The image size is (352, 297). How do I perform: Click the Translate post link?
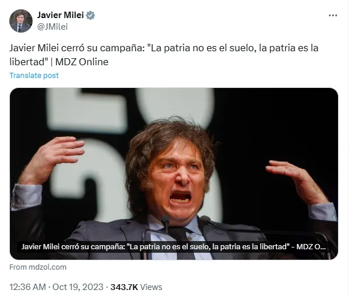click(x=34, y=76)
